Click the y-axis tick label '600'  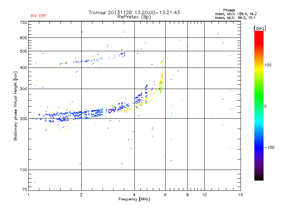click(23, 38)
